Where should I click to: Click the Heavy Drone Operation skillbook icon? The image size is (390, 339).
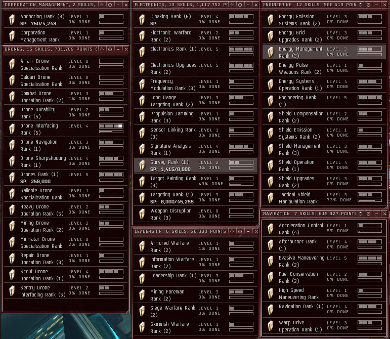(12, 209)
